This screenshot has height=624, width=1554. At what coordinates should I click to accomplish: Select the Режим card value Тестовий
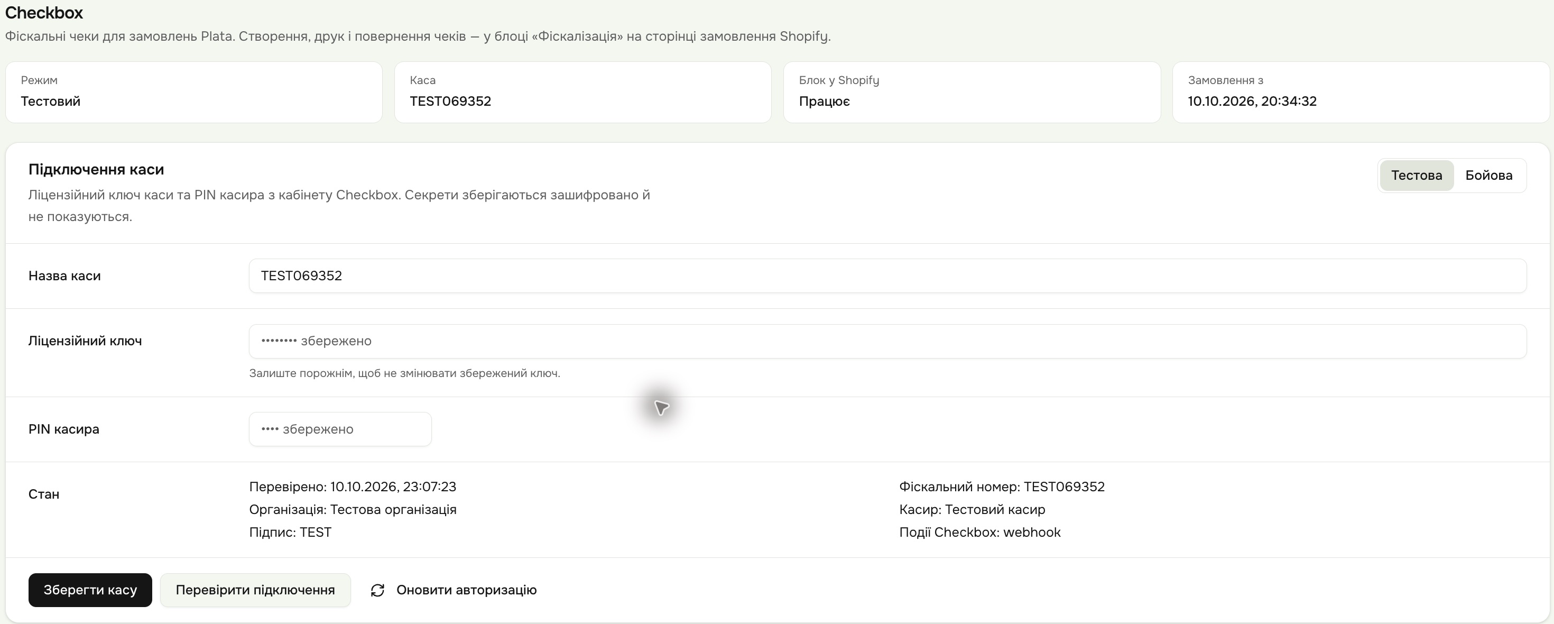pos(51,102)
